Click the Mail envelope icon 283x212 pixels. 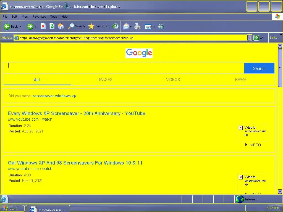coord(126,26)
